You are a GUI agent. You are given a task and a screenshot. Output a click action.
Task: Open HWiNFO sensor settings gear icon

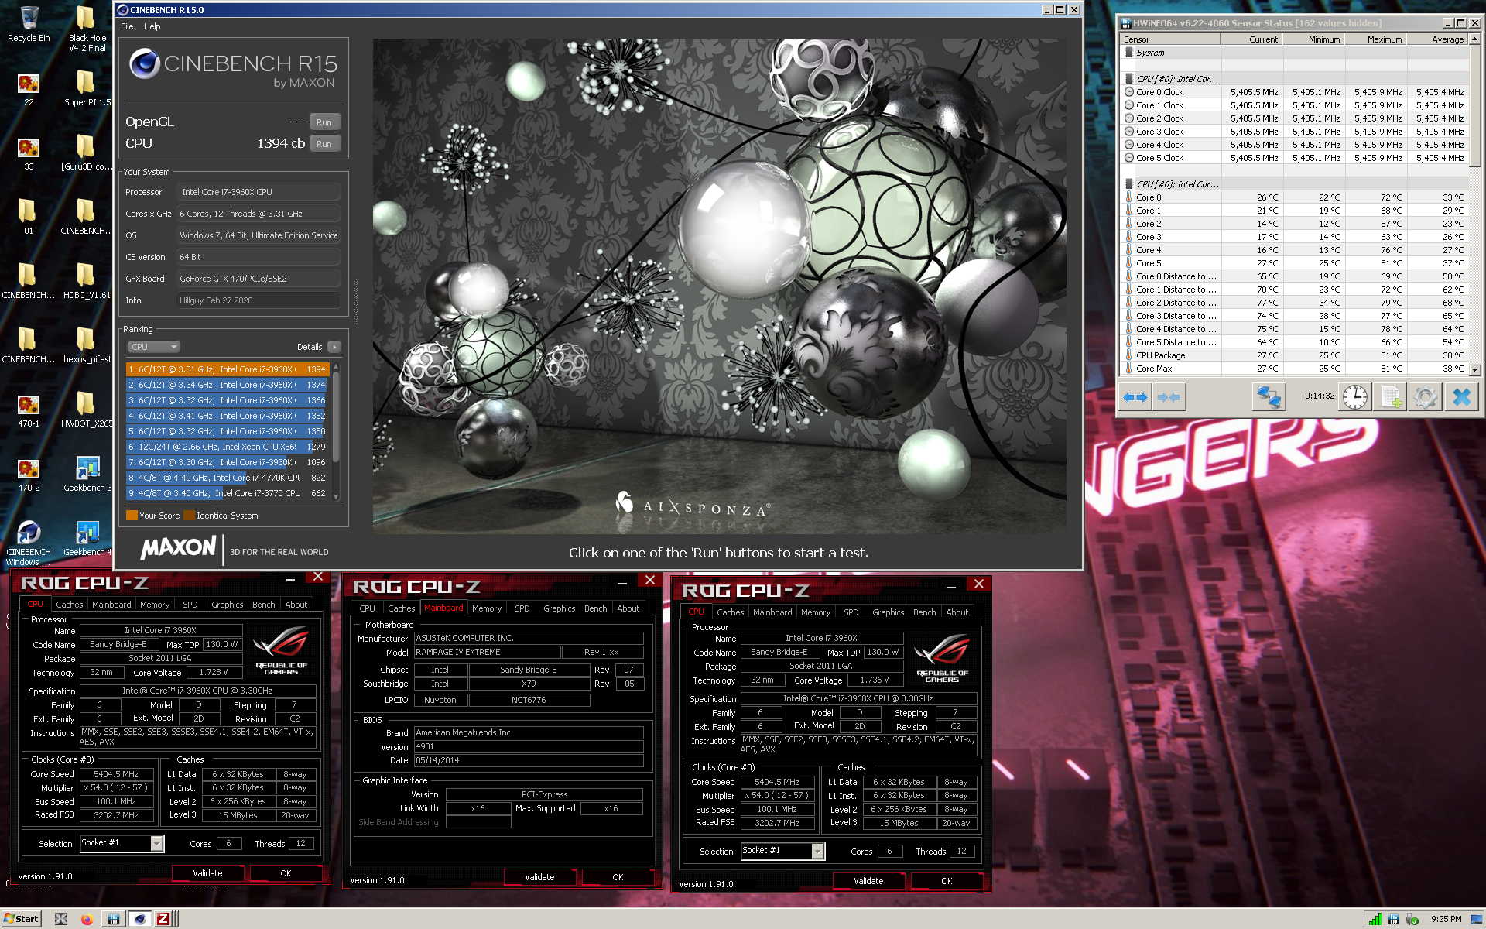[x=1426, y=397]
